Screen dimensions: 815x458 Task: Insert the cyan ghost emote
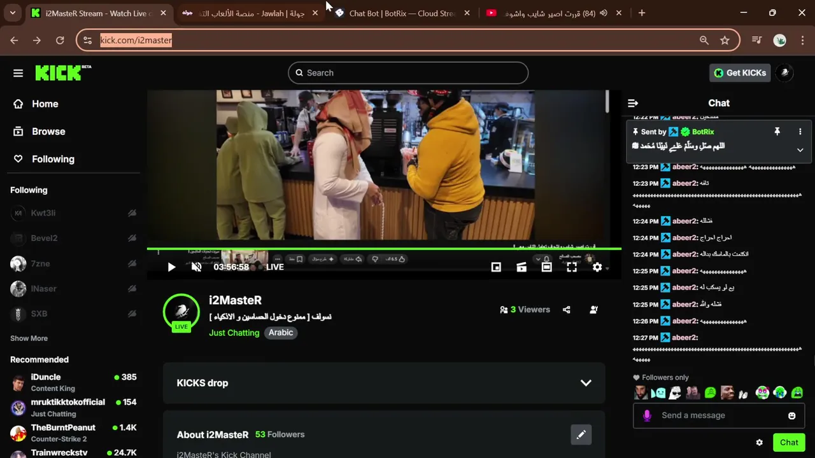[x=658, y=392]
